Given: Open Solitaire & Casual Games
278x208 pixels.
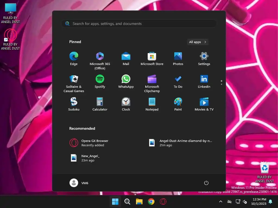Looking at the screenshot, I should 74,83.
